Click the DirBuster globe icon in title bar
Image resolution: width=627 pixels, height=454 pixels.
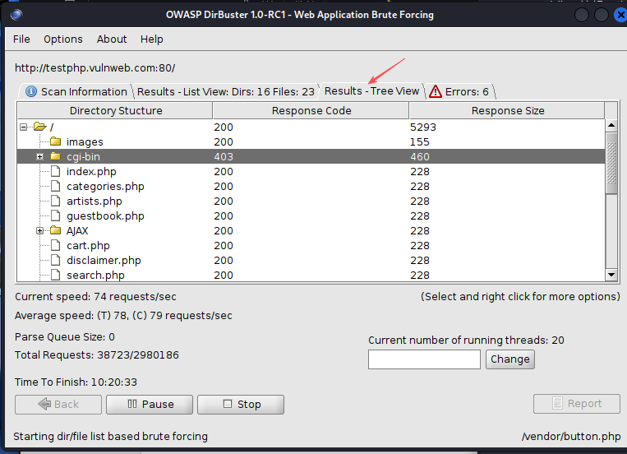coord(16,15)
